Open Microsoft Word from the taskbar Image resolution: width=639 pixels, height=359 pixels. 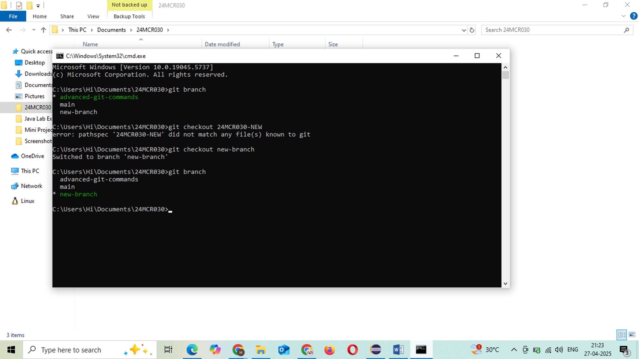pyautogui.click(x=398, y=350)
